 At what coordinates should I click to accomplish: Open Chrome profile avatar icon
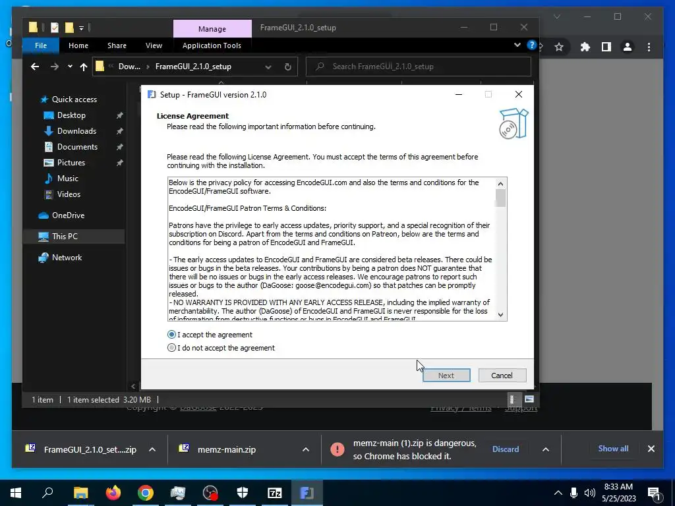point(628,47)
